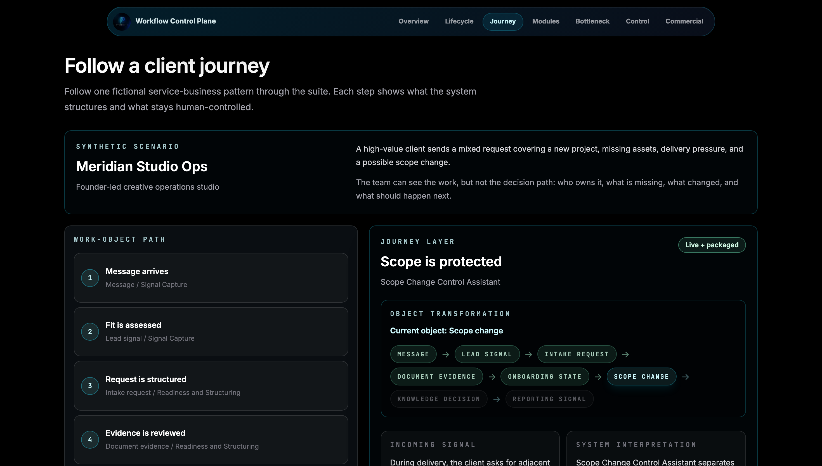Click the arrow after SCOPE CHANGE chip

(x=685, y=377)
